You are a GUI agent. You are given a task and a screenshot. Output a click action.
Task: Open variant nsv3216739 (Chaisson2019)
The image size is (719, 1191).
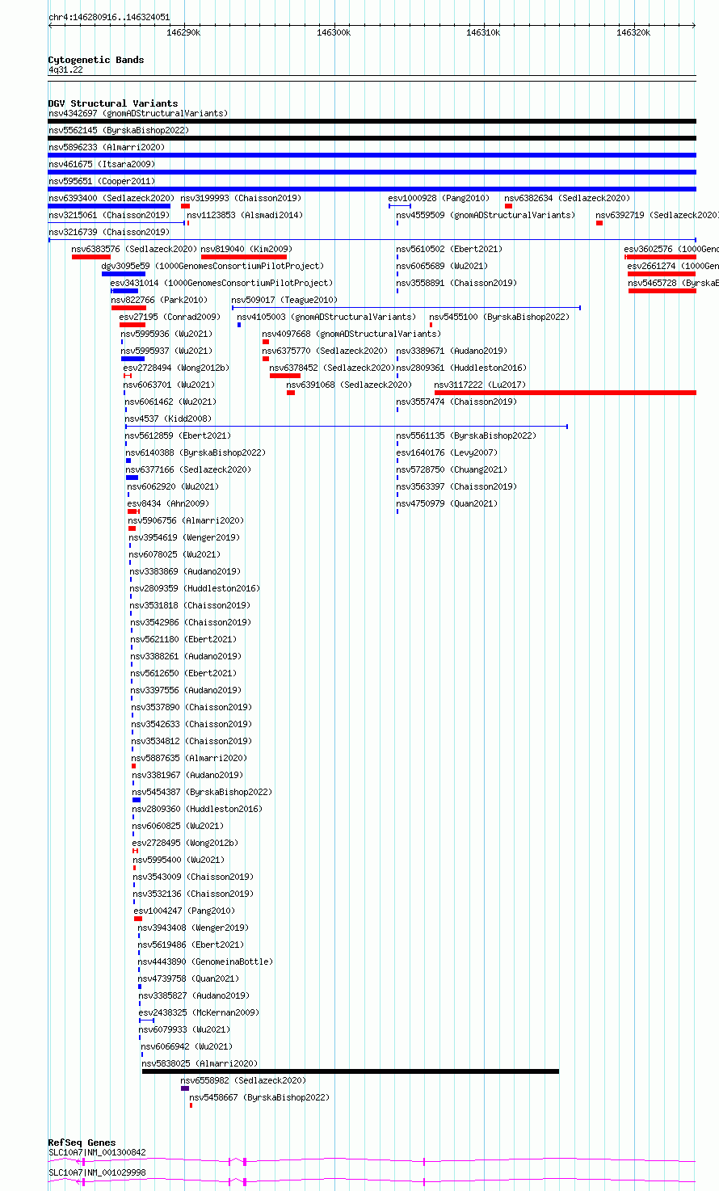coord(109,232)
